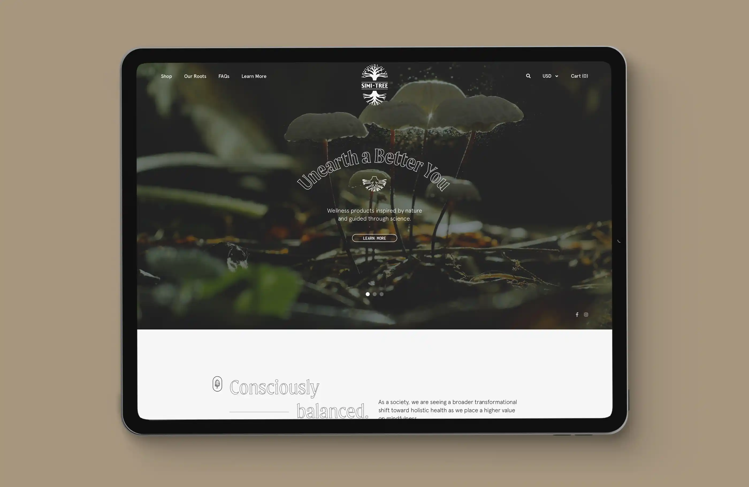Click the search magnifier icon
The width and height of the screenshot is (749, 487).
point(528,76)
